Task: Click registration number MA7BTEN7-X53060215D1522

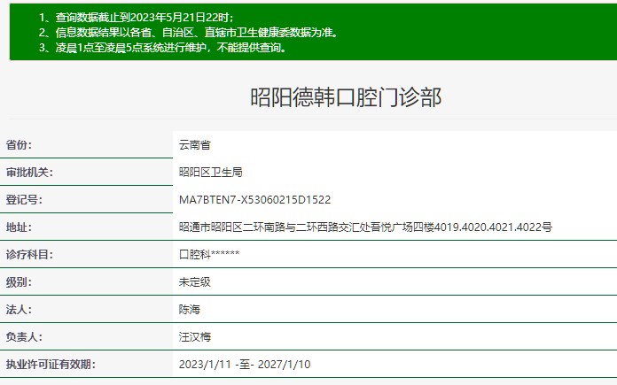Action: point(254,199)
